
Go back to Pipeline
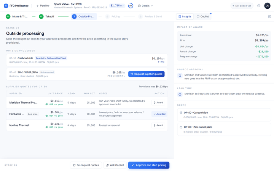(x=43, y=6)
